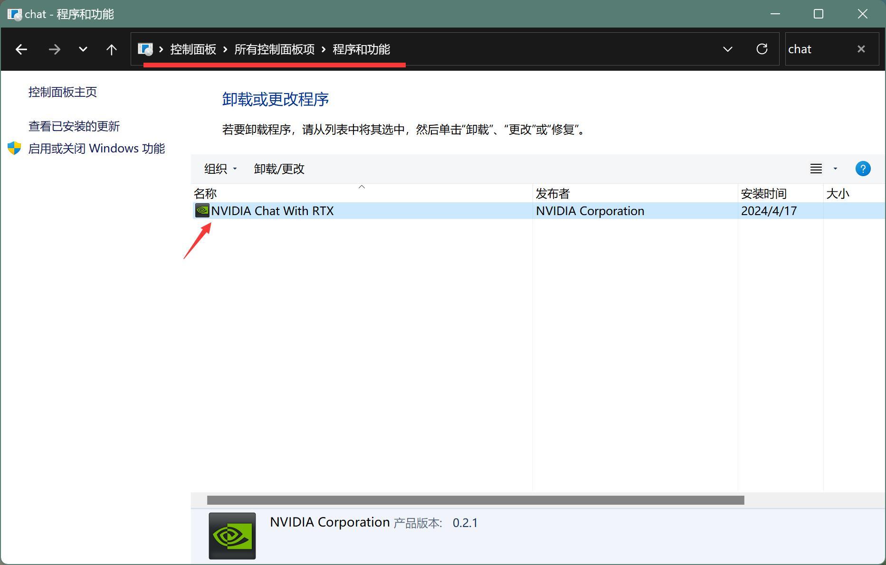Change view layout icon

816,169
